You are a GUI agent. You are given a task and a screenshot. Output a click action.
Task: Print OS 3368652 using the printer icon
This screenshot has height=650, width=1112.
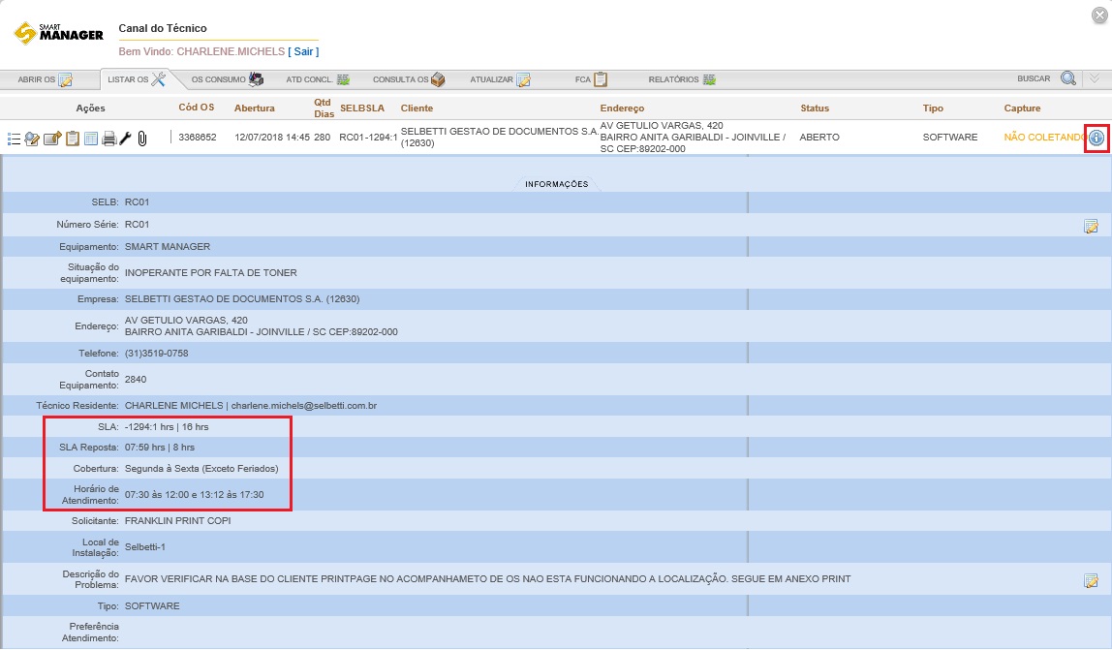(x=109, y=139)
